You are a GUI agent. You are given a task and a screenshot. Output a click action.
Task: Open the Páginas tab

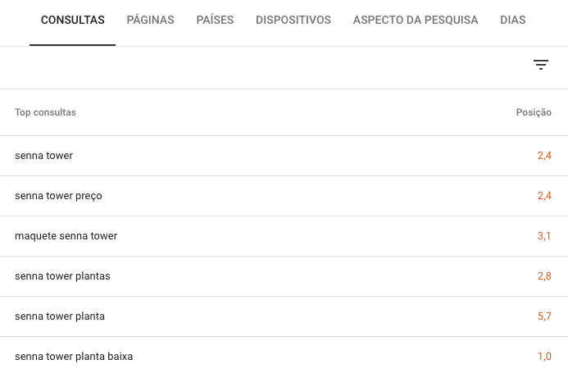150,20
